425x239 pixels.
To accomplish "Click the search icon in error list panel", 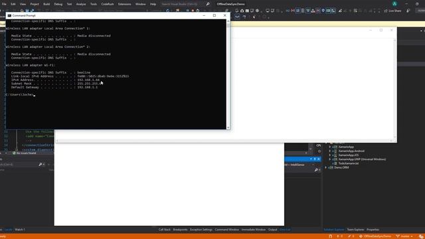I will 316,170.
